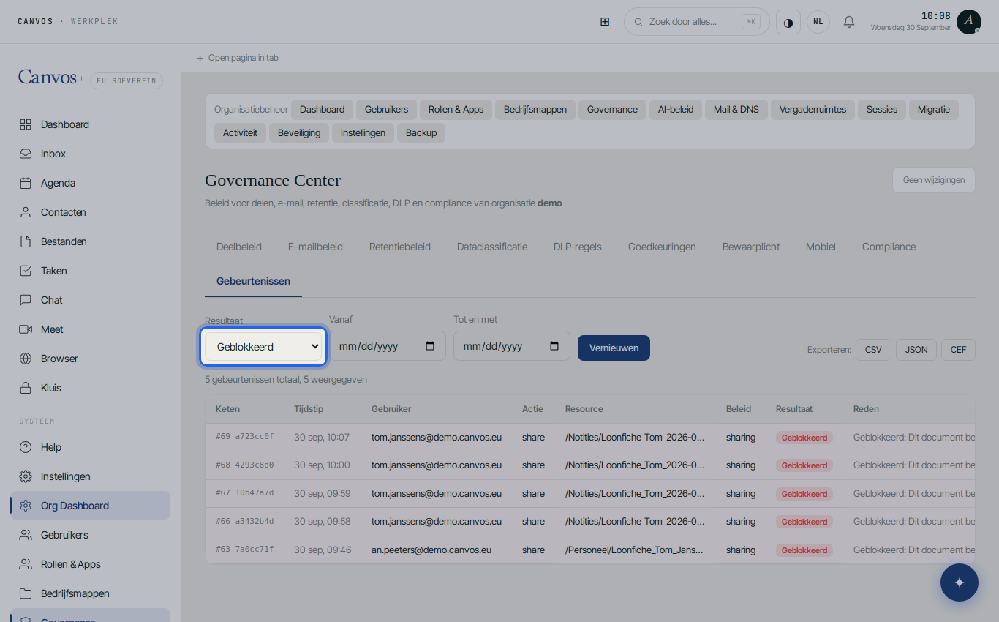Open Kluis vault in sidebar
999x622 pixels.
click(91, 388)
